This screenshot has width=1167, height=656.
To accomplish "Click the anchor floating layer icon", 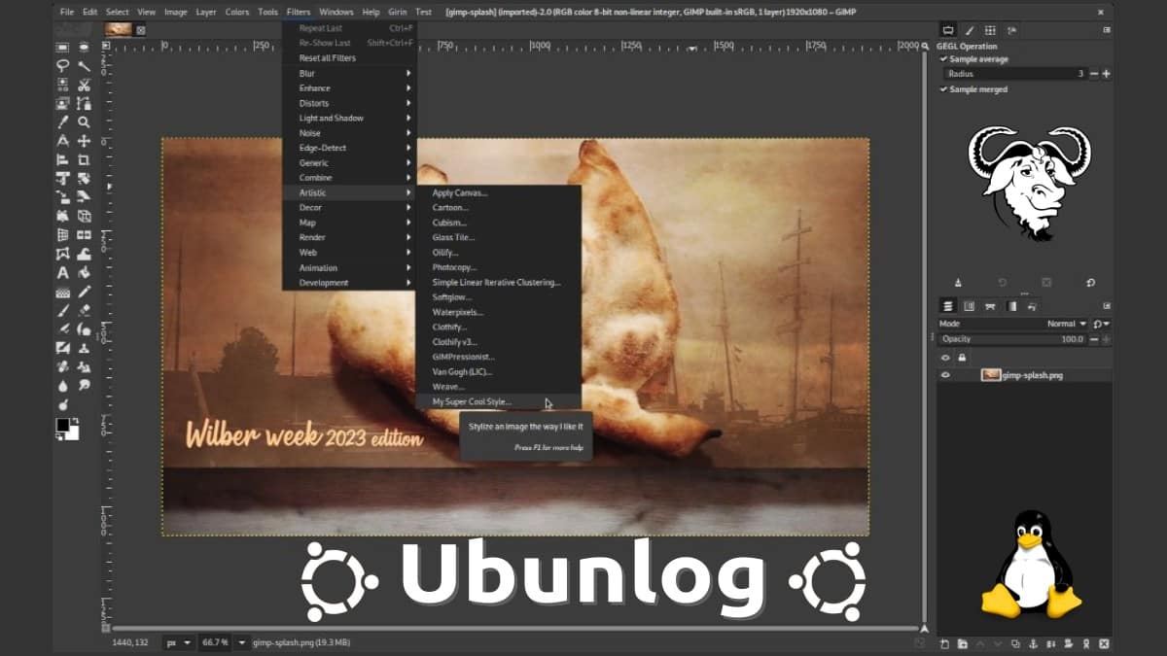I will tap(1032, 643).
